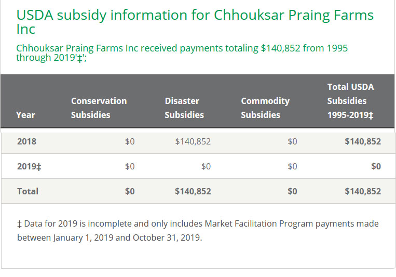The image size is (396, 277).
Task: Select the Total row label
Action: (28, 191)
